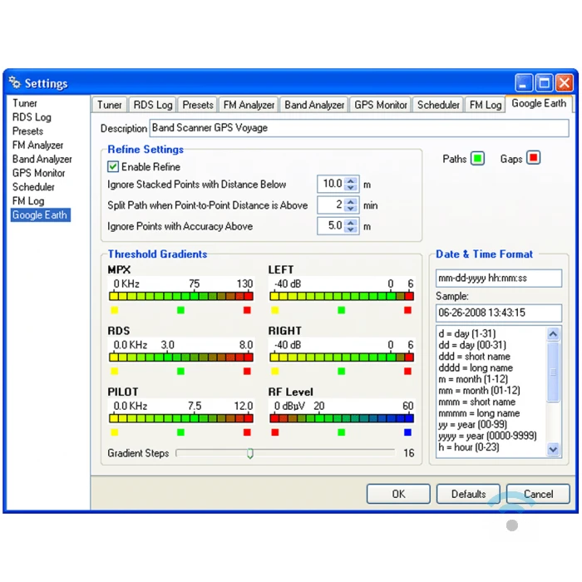Select Presets in the left list
This screenshot has height=582, width=582.
point(27,131)
